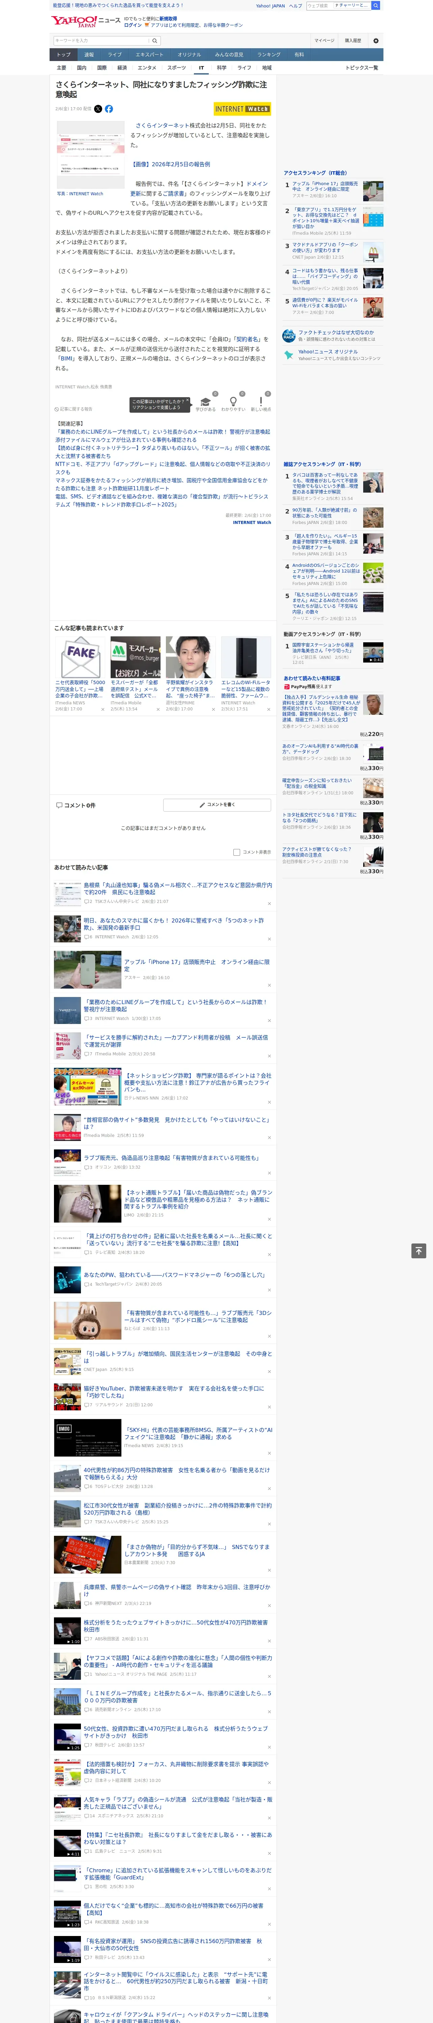433x2023 pixels.
Task: Open ranking item マクドナルドアプリの「クーポンの使い方」
Action: click(x=325, y=247)
